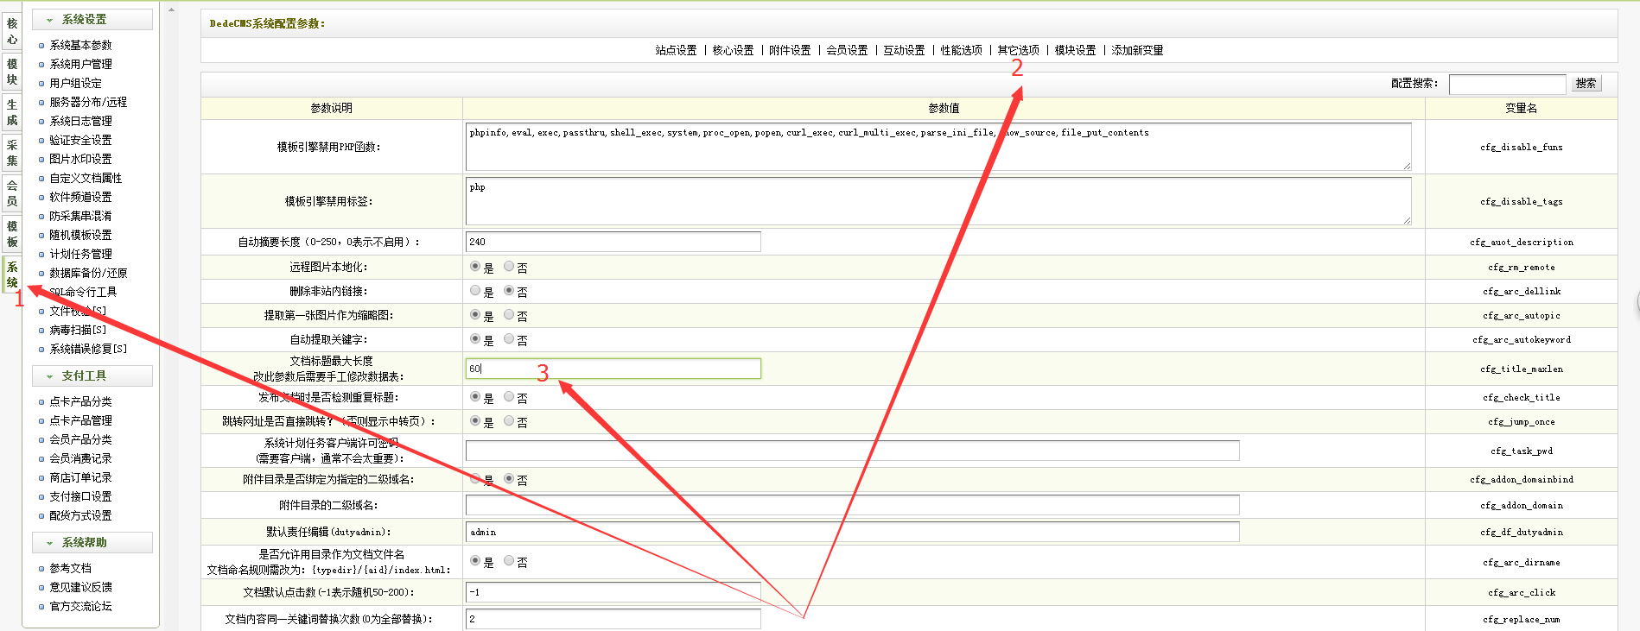The height and width of the screenshot is (631, 1640).
Task: Select 否 for 远程图片本地化
Action: click(x=509, y=267)
